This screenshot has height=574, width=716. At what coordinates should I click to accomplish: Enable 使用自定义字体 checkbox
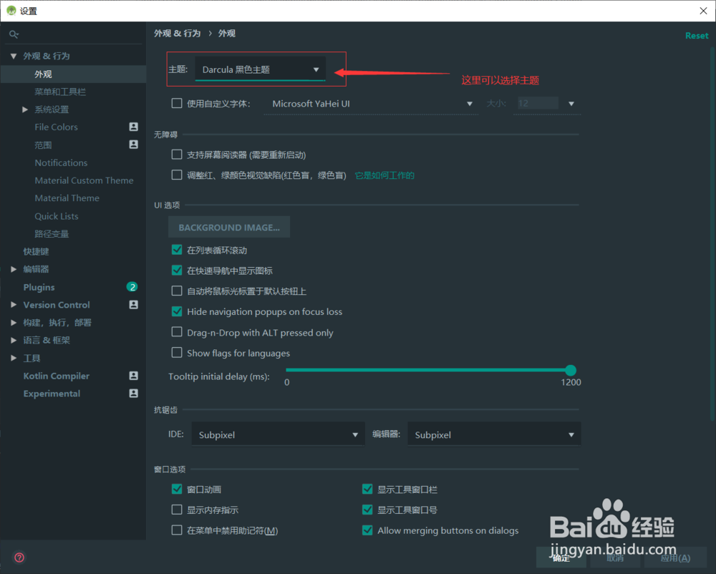[x=177, y=103]
